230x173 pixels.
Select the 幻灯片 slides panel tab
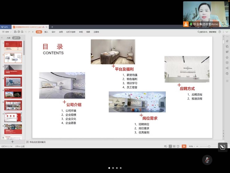click(16, 38)
